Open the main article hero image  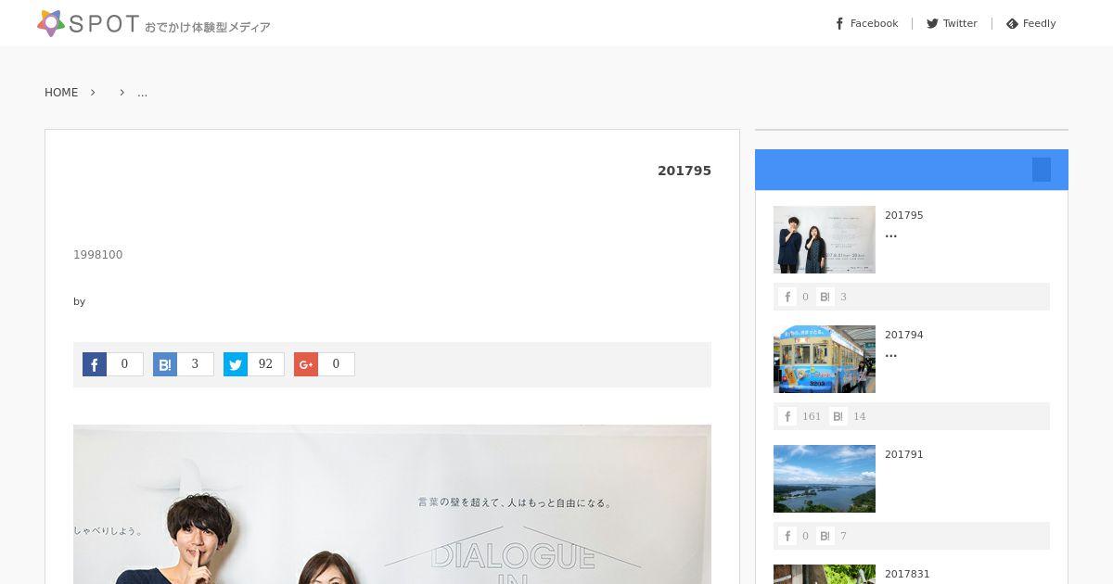(x=392, y=504)
